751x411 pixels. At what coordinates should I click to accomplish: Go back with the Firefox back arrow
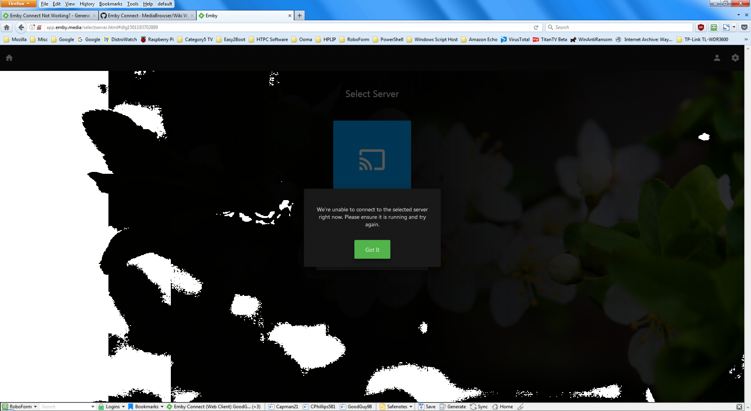pyautogui.click(x=21, y=27)
